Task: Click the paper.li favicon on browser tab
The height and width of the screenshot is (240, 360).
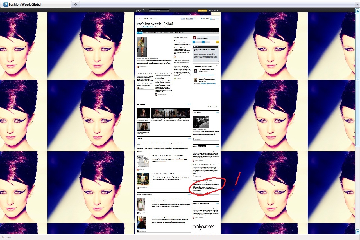Action: coord(5,5)
